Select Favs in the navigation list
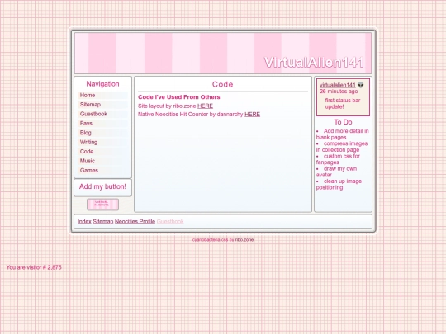 [102, 123]
